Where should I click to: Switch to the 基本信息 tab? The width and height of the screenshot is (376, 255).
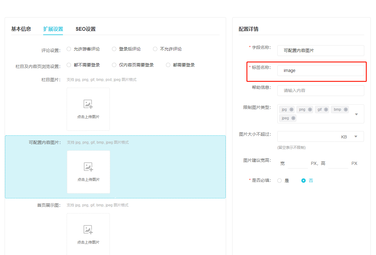[x=21, y=29]
